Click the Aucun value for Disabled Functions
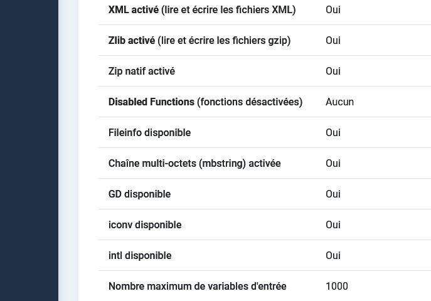Image resolution: width=431 pixels, height=301 pixels. point(339,102)
